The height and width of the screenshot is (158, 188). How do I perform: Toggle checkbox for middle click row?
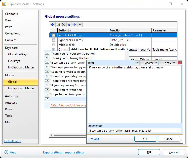point(53,45)
